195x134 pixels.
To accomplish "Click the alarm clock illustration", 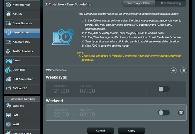I will point(63,37).
